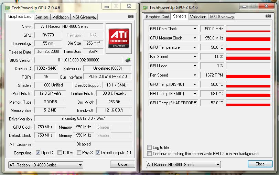Click the ATI CrossFire Disabled field
This screenshot has width=279, height=175.
[84, 144]
